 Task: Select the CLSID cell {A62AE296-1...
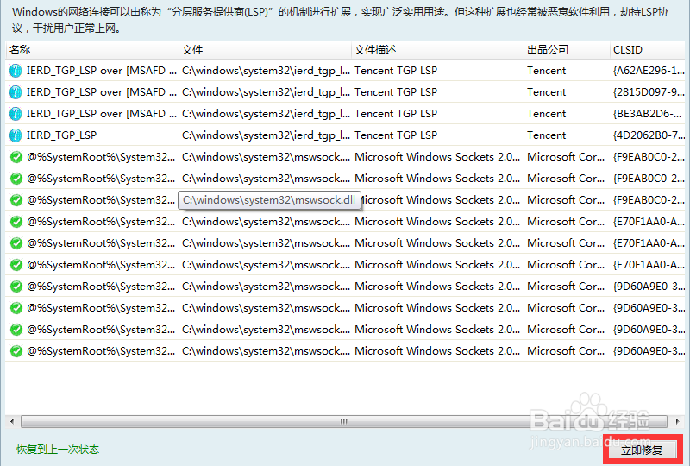[649, 71]
